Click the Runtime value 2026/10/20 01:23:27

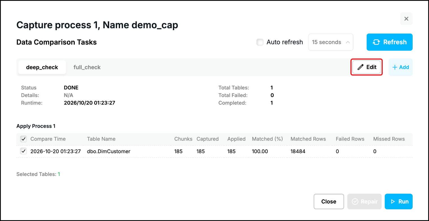click(89, 103)
